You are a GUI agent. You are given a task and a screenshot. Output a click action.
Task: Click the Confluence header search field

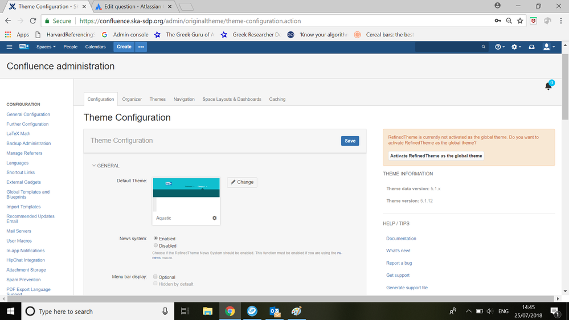451,47
